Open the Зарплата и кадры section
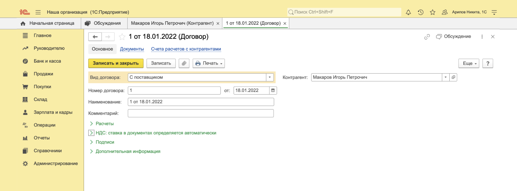This screenshot has height=191, width=517. pyautogui.click(x=53, y=112)
